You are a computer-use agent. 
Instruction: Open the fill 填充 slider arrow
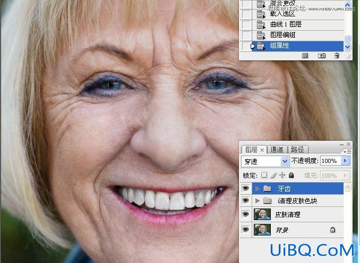(x=345, y=176)
